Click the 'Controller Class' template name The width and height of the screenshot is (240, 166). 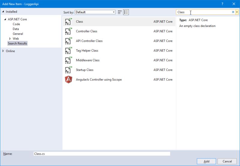pyautogui.click(x=87, y=31)
